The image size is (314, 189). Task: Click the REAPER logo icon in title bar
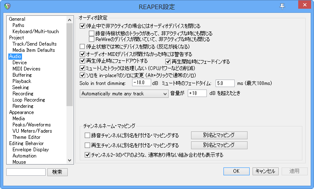(7, 6)
